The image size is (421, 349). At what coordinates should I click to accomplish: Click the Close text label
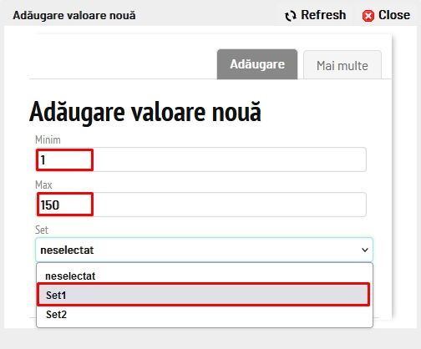394,15
